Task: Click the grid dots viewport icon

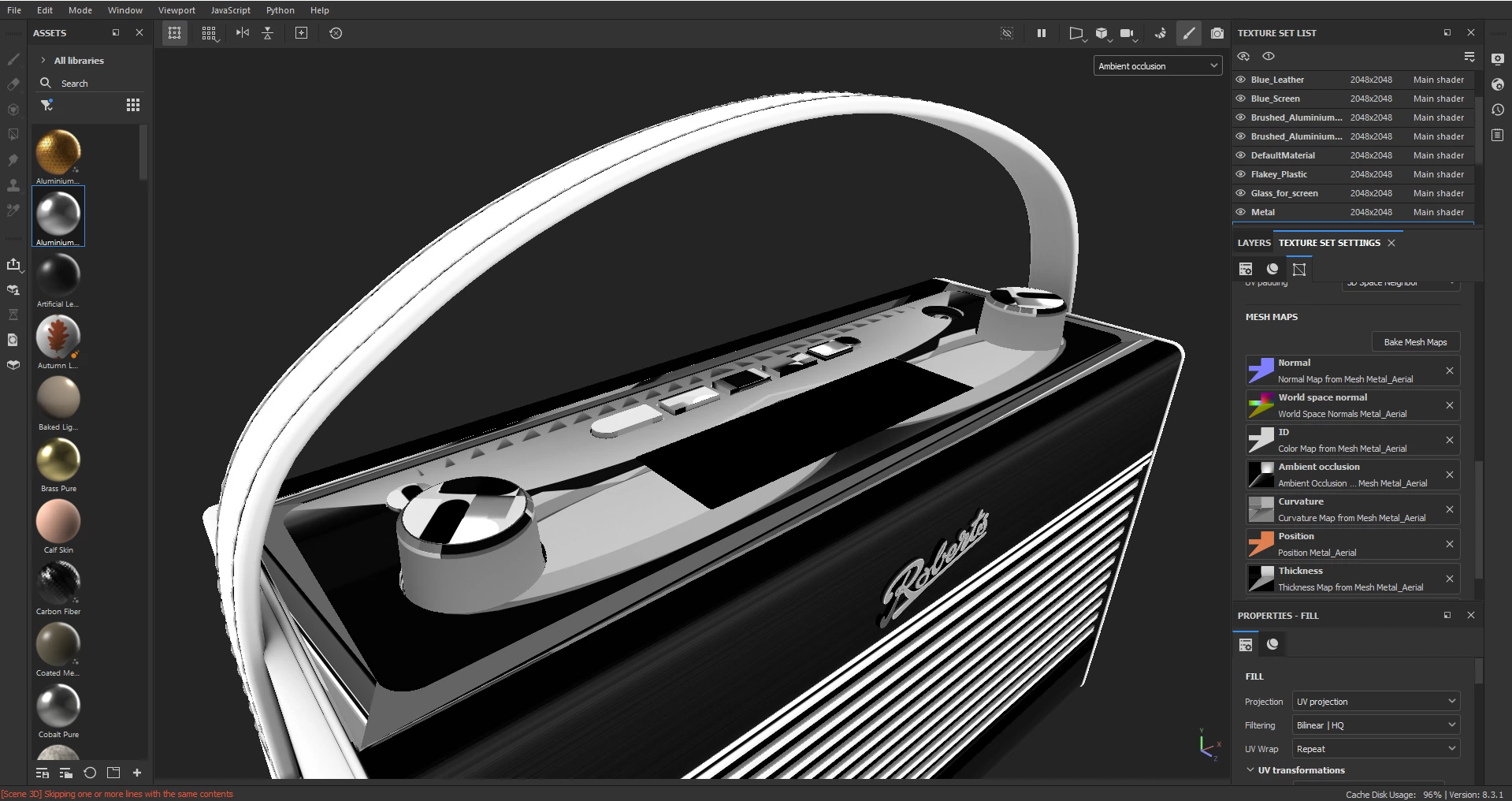Action: (209, 33)
